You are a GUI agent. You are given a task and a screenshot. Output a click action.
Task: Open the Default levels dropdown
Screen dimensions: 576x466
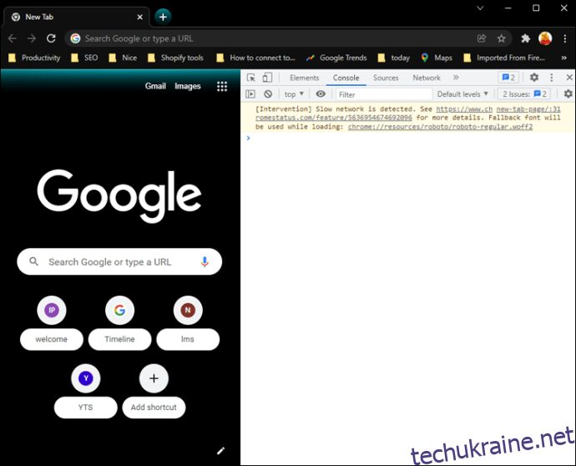tap(462, 94)
